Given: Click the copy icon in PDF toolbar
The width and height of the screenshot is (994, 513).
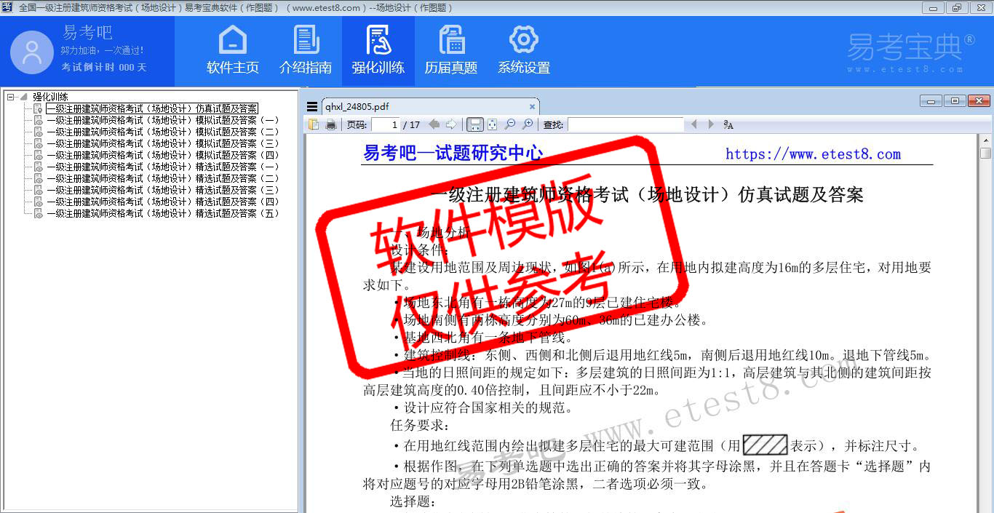Looking at the screenshot, I should [314, 124].
